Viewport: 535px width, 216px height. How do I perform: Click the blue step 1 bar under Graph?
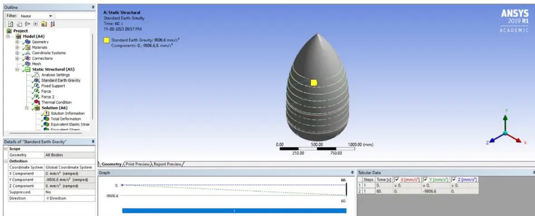(x=234, y=211)
